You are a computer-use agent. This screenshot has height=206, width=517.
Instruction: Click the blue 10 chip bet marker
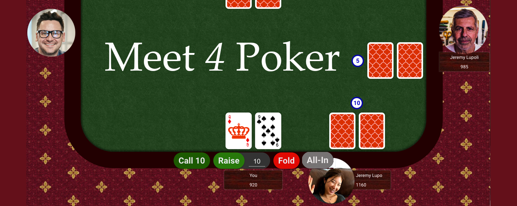click(357, 103)
